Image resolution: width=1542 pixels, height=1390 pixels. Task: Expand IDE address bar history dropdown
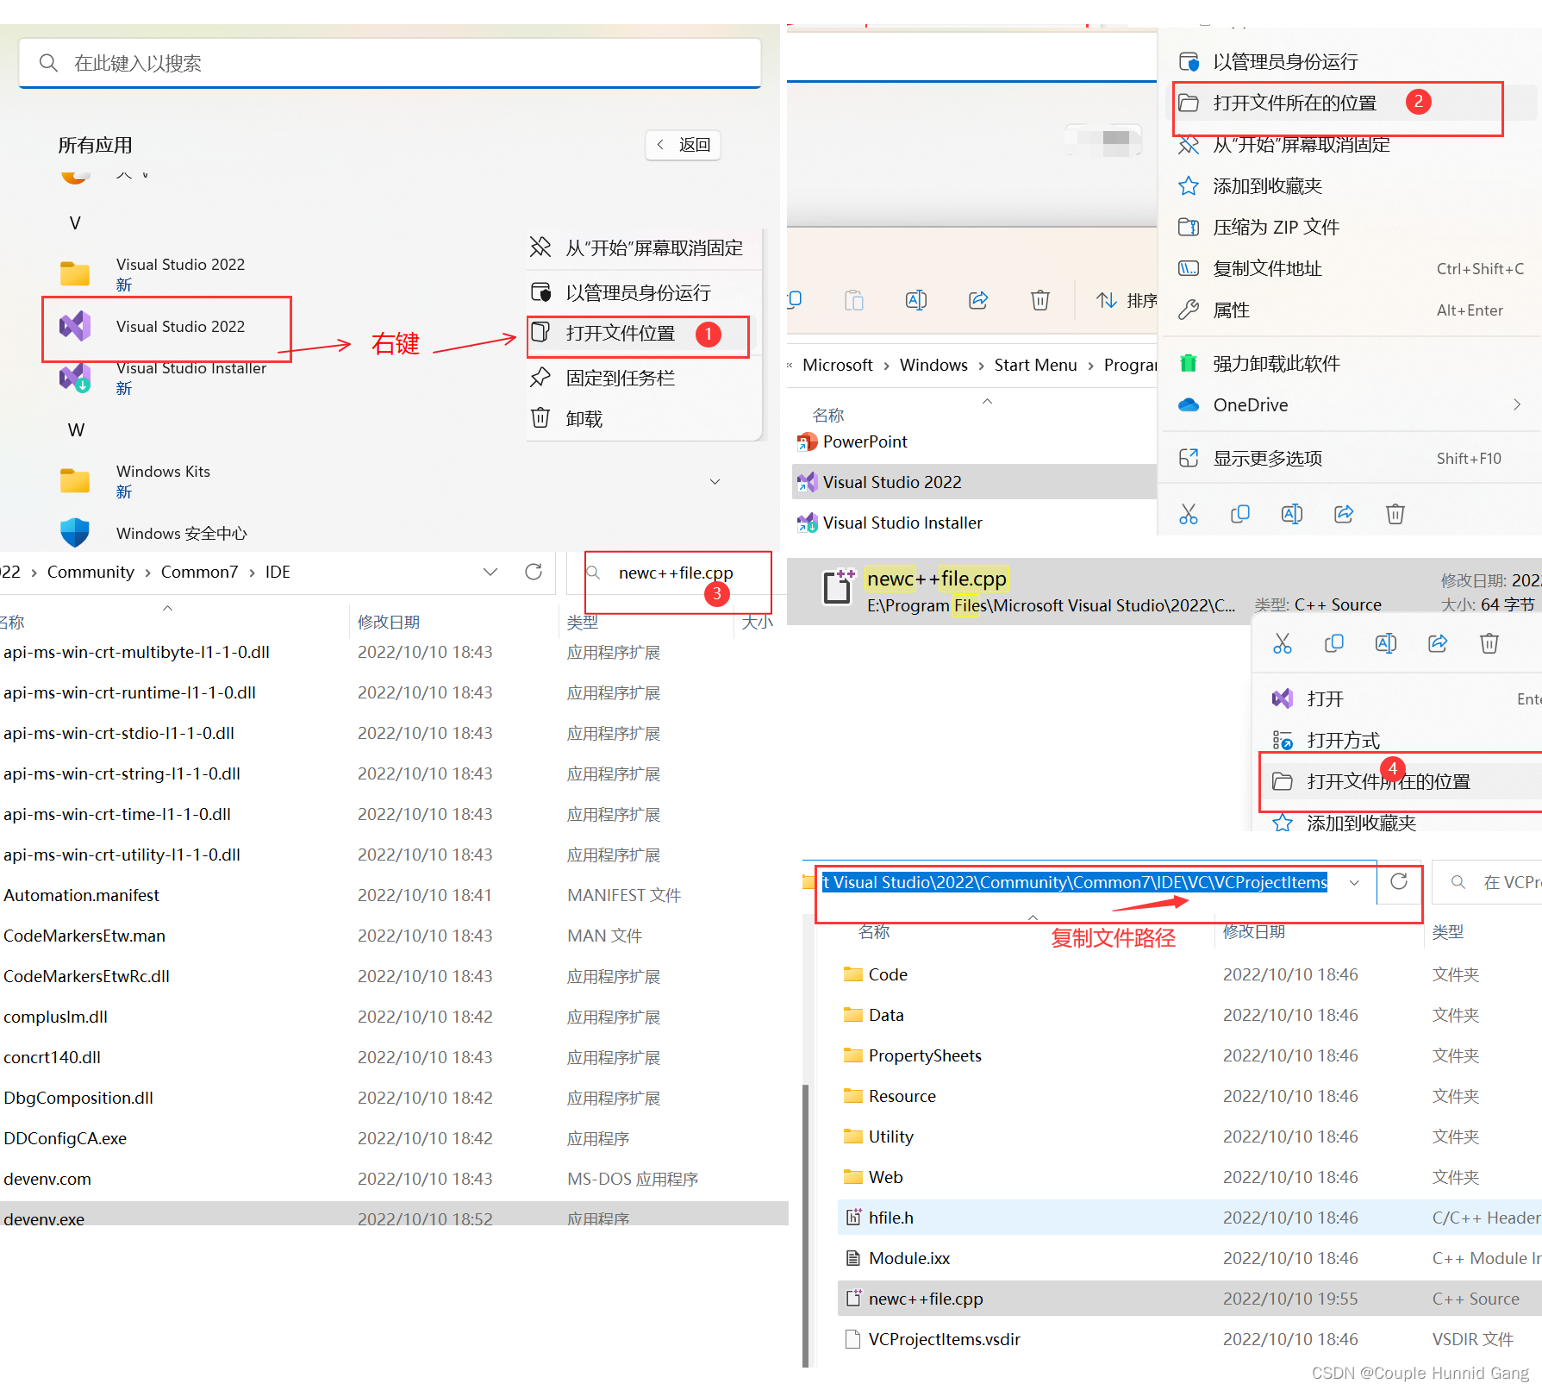point(490,572)
